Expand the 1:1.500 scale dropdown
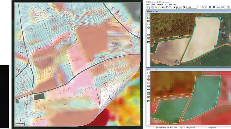 point(196,7)
